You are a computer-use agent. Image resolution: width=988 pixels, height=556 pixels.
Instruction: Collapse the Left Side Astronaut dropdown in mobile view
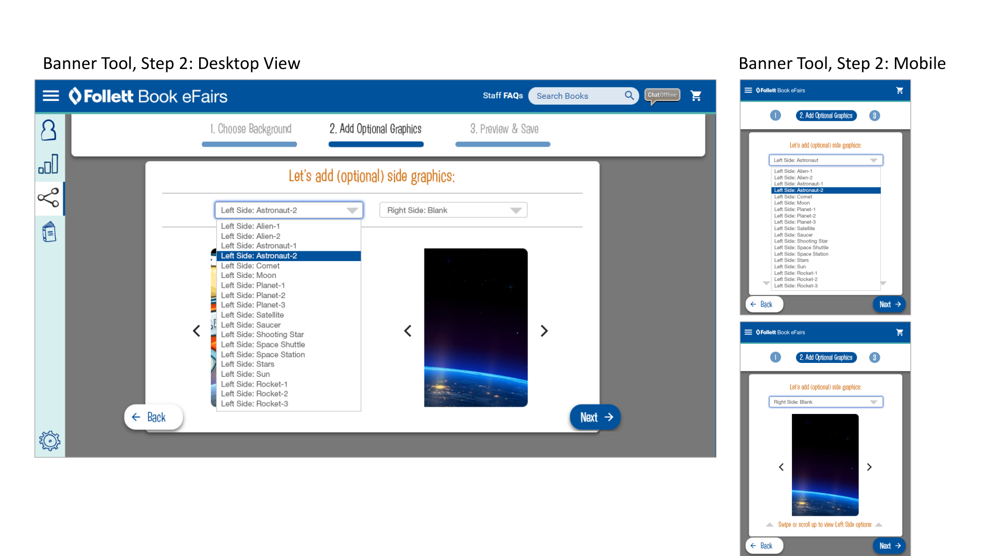pyautogui.click(x=826, y=160)
